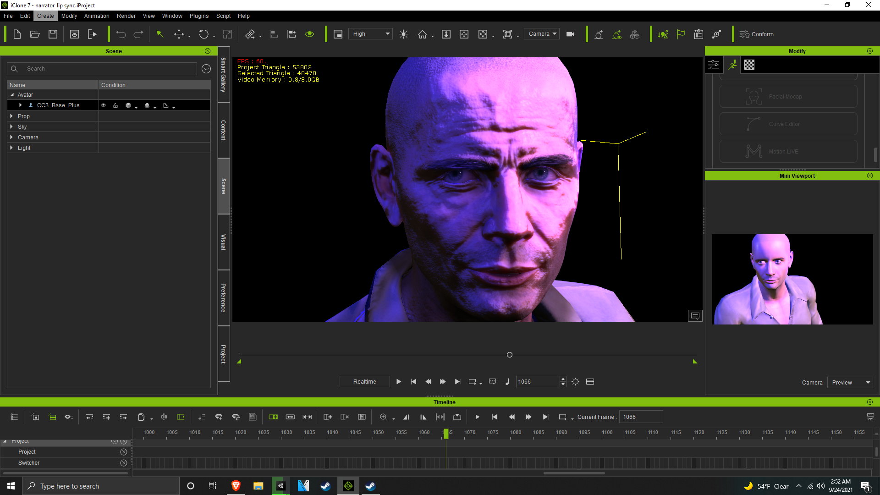
Task: Open the sliders attribute tab in Modify
Action: click(x=714, y=65)
